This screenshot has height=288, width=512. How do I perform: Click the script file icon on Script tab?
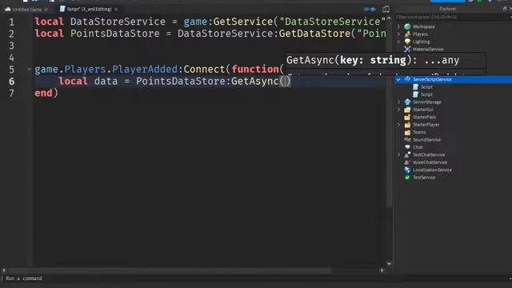pyautogui.click(x=62, y=9)
